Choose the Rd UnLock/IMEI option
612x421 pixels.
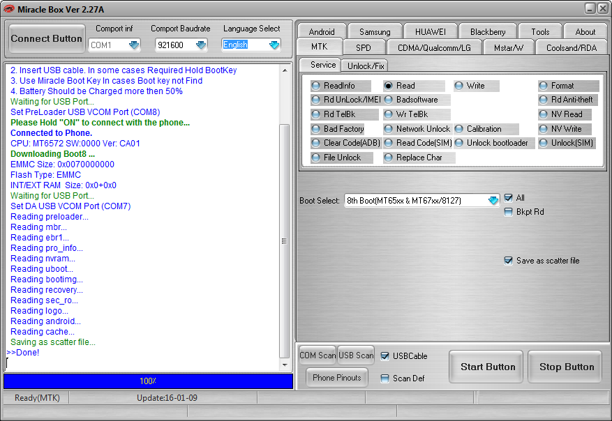(x=346, y=100)
